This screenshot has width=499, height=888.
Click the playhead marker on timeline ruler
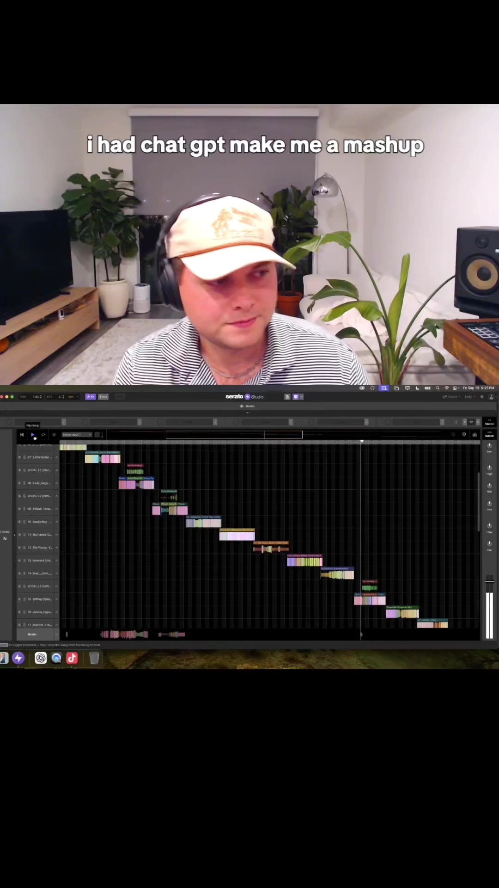[362, 442]
